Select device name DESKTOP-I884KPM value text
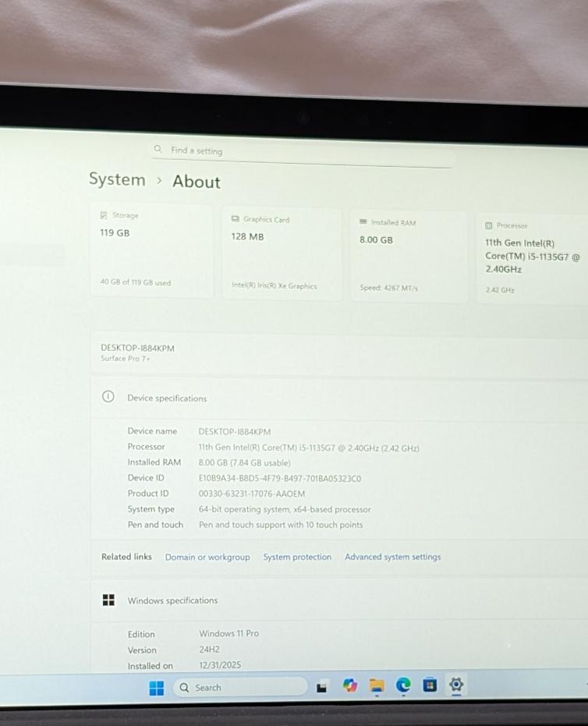The image size is (588, 726). coord(234,431)
